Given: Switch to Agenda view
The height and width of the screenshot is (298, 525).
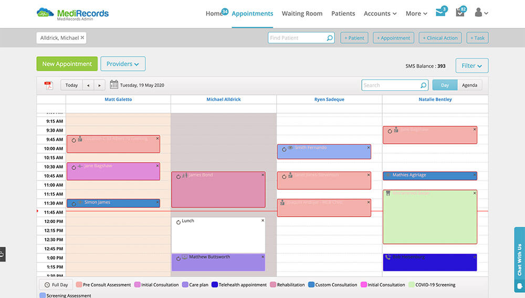Looking at the screenshot, I should [469, 86].
